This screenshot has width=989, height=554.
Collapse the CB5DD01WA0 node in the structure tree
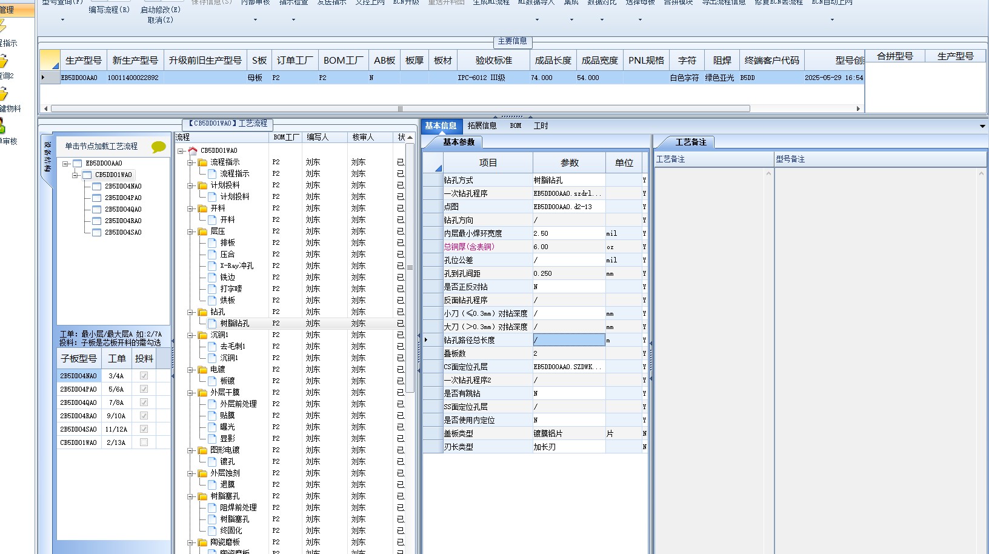click(x=75, y=175)
